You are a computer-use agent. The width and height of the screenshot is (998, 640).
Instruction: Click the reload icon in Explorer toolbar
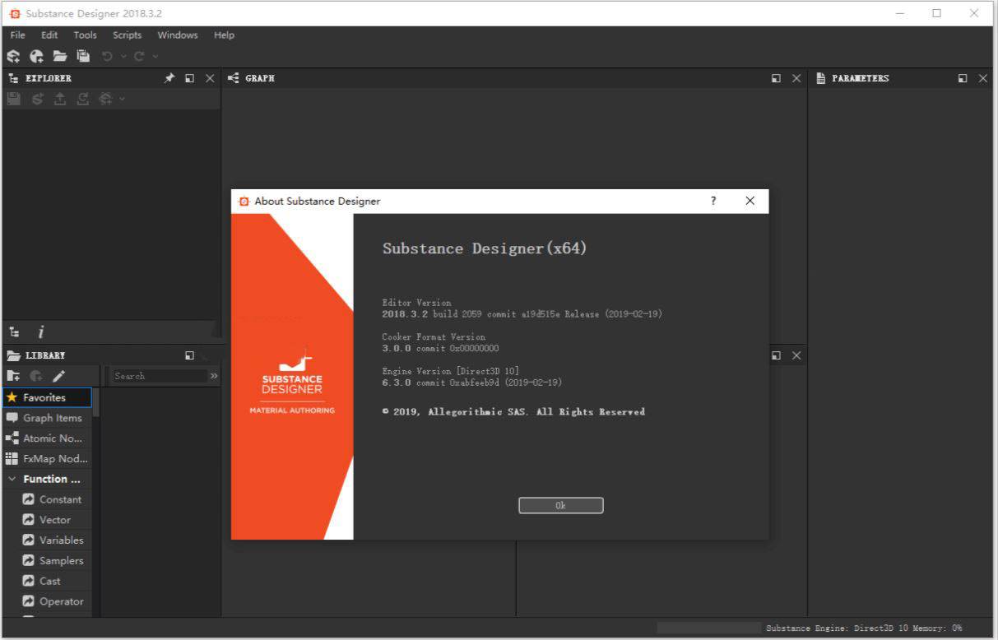tap(83, 99)
